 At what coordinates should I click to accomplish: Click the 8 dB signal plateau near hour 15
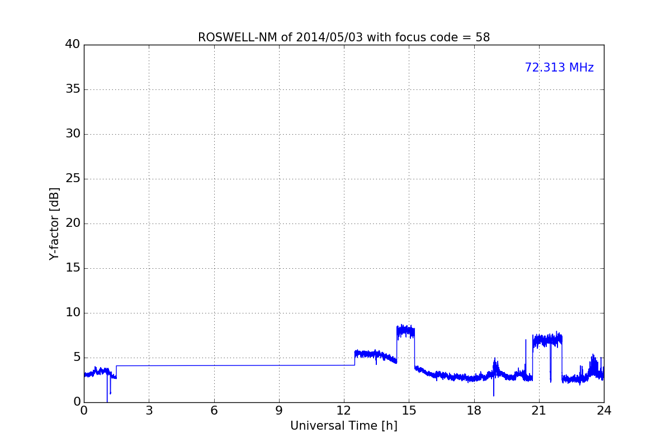pos(405,331)
